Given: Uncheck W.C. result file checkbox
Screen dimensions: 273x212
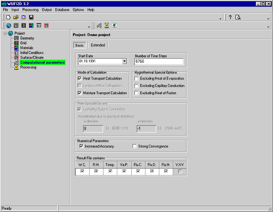Looking at the screenshot, I should tap(82, 171).
